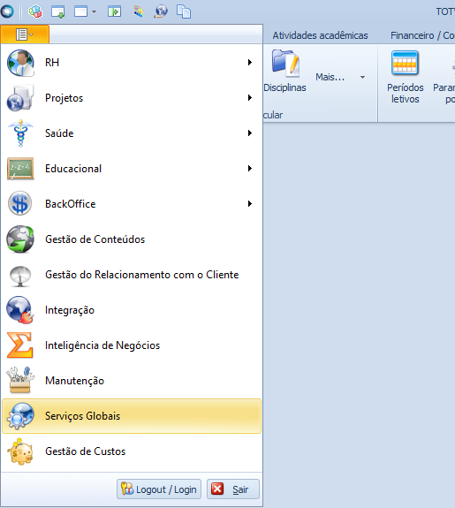Click the Sair button

233,489
